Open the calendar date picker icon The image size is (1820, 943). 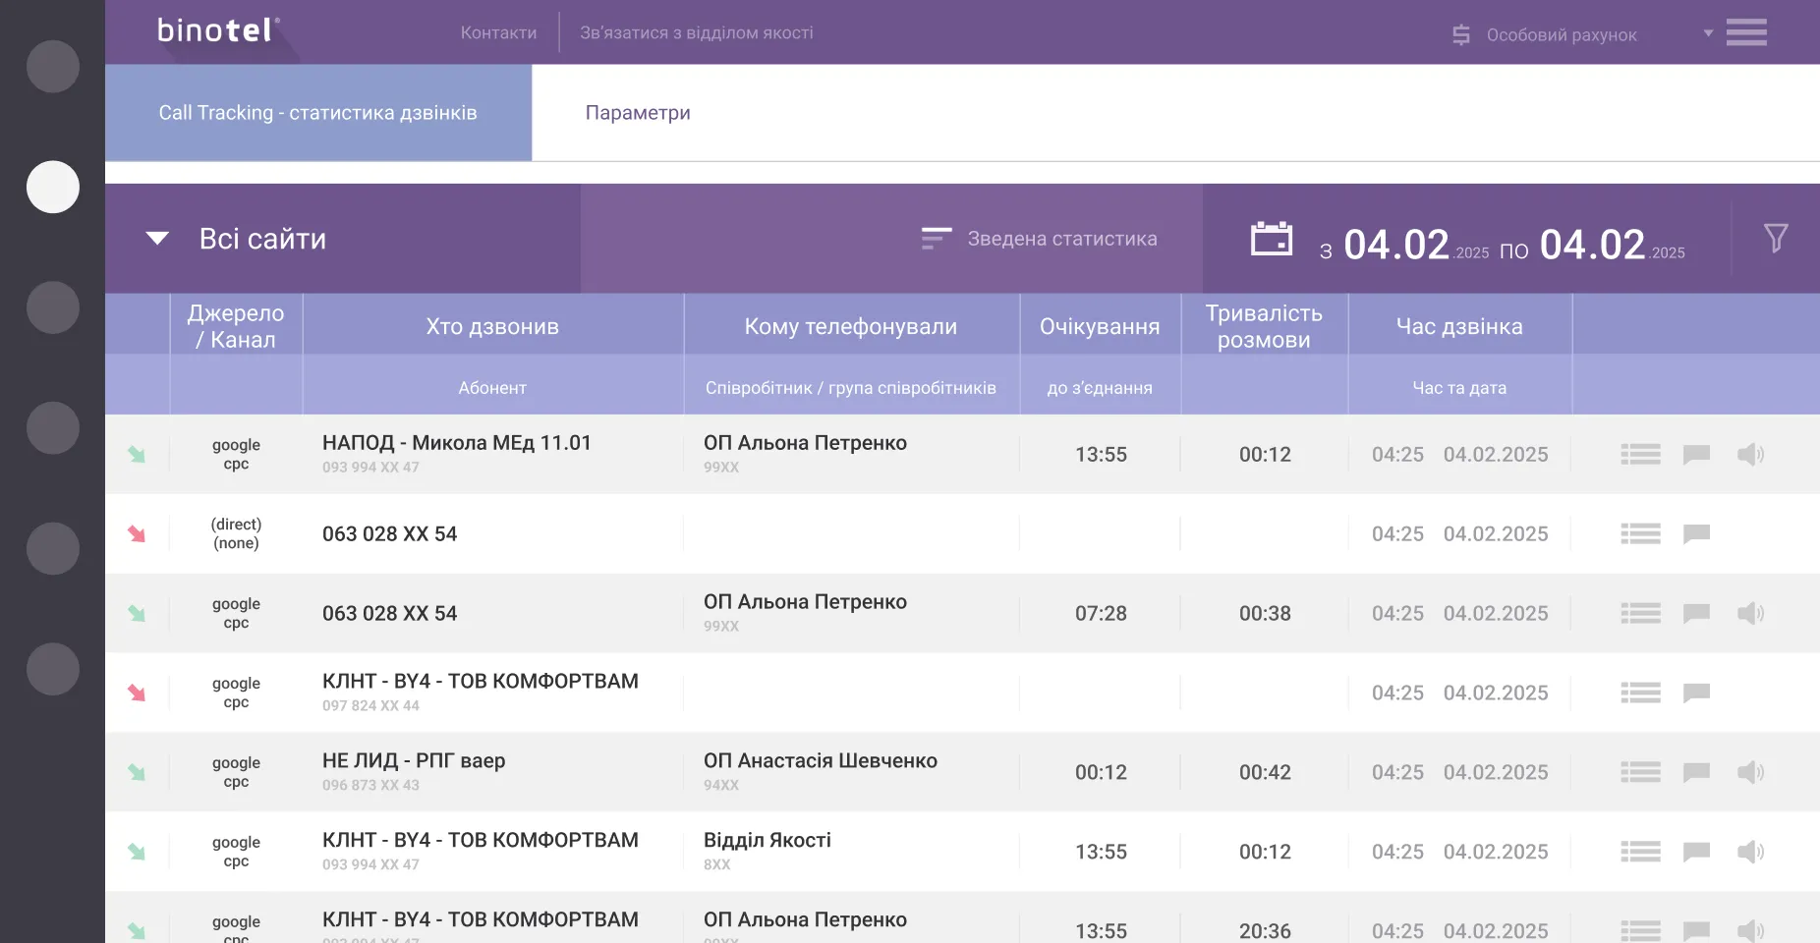click(x=1271, y=239)
